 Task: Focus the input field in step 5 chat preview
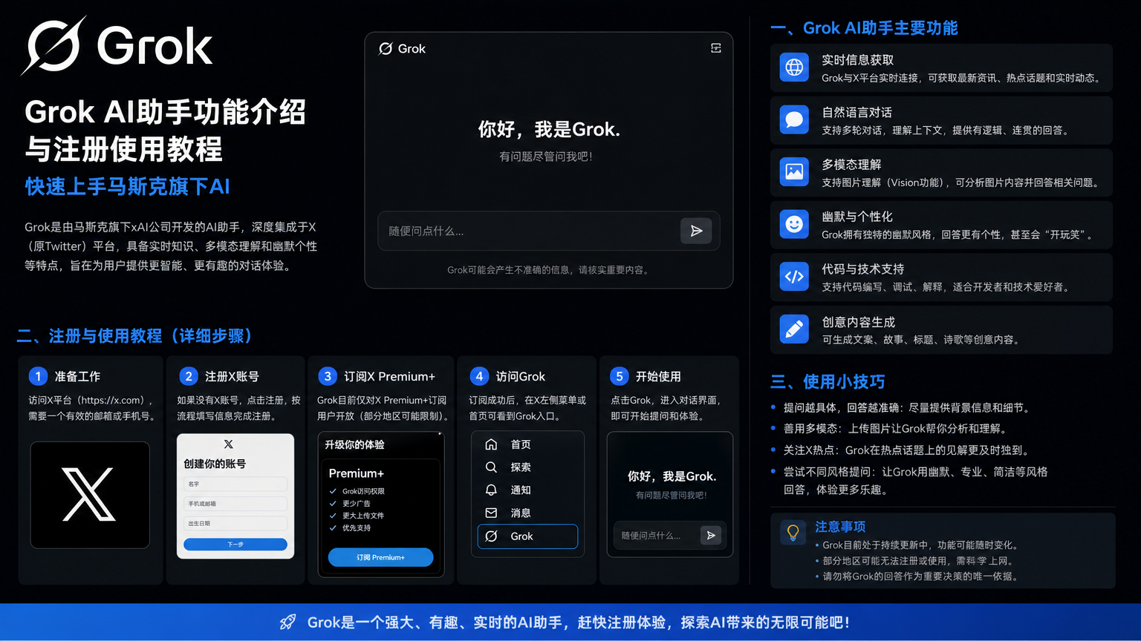point(670,535)
